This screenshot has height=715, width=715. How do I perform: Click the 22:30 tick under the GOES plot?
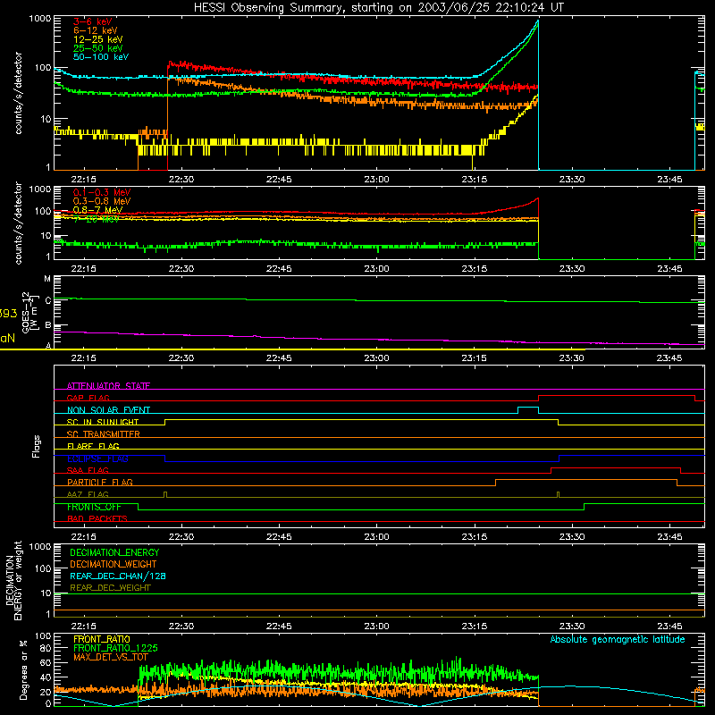(181, 358)
